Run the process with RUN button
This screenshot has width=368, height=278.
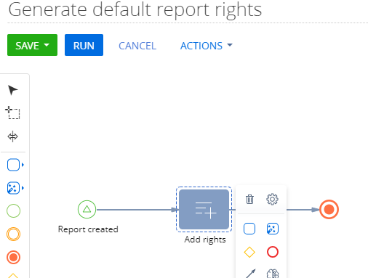tap(84, 45)
